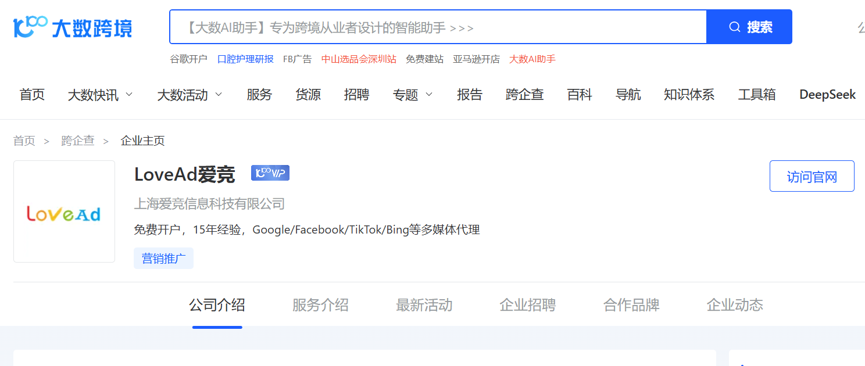Open 招聘 in the navigation bar
The height and width of the screenshot is (366, 865).
[x=356, y=95]
